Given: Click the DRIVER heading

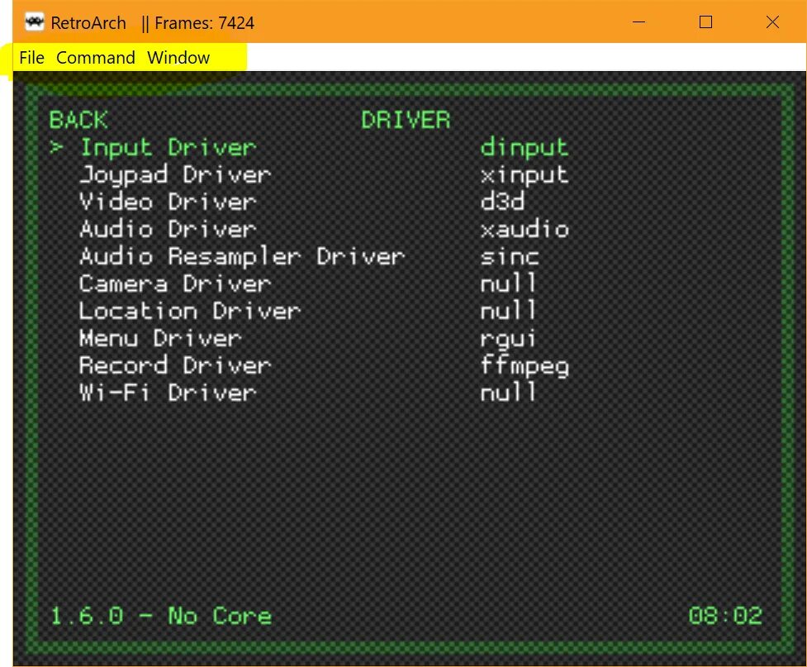Looking at the screenshot, I should coord(406,121).
